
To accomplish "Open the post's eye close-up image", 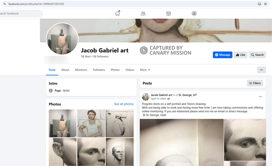I will (245, 140).
